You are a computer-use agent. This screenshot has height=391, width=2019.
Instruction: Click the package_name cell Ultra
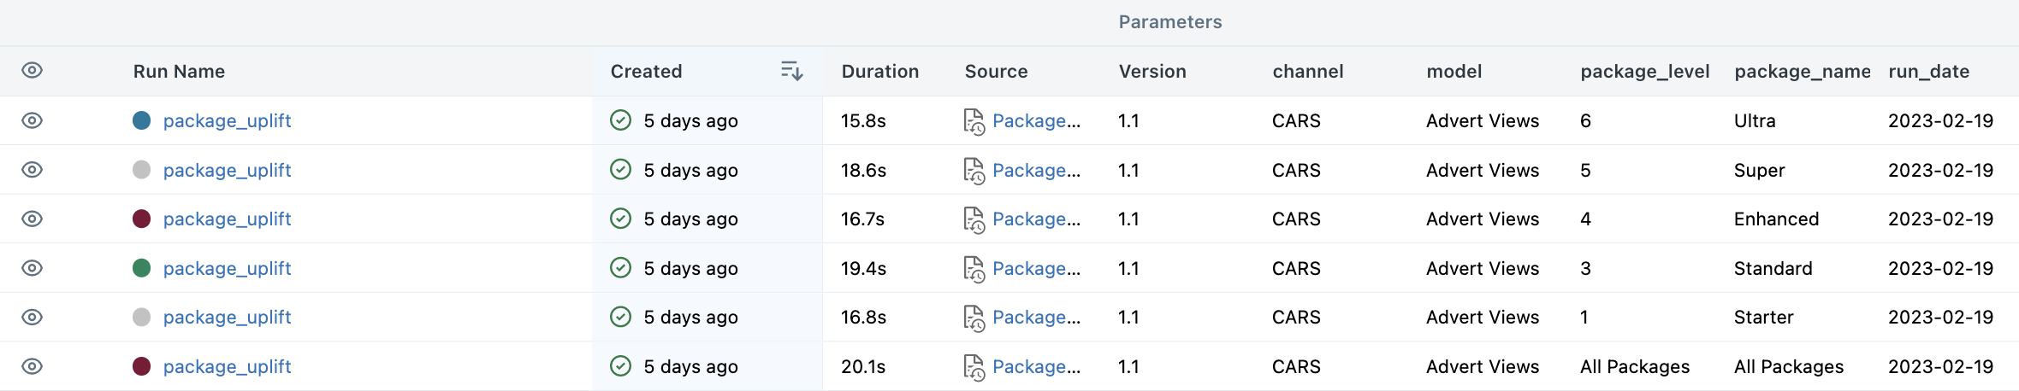point(1755,121)
